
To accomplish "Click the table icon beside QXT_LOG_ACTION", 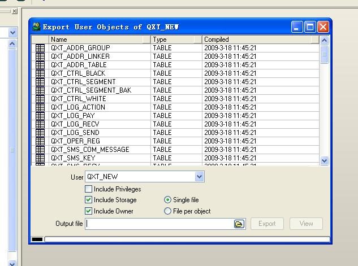I will coord(40,107).
